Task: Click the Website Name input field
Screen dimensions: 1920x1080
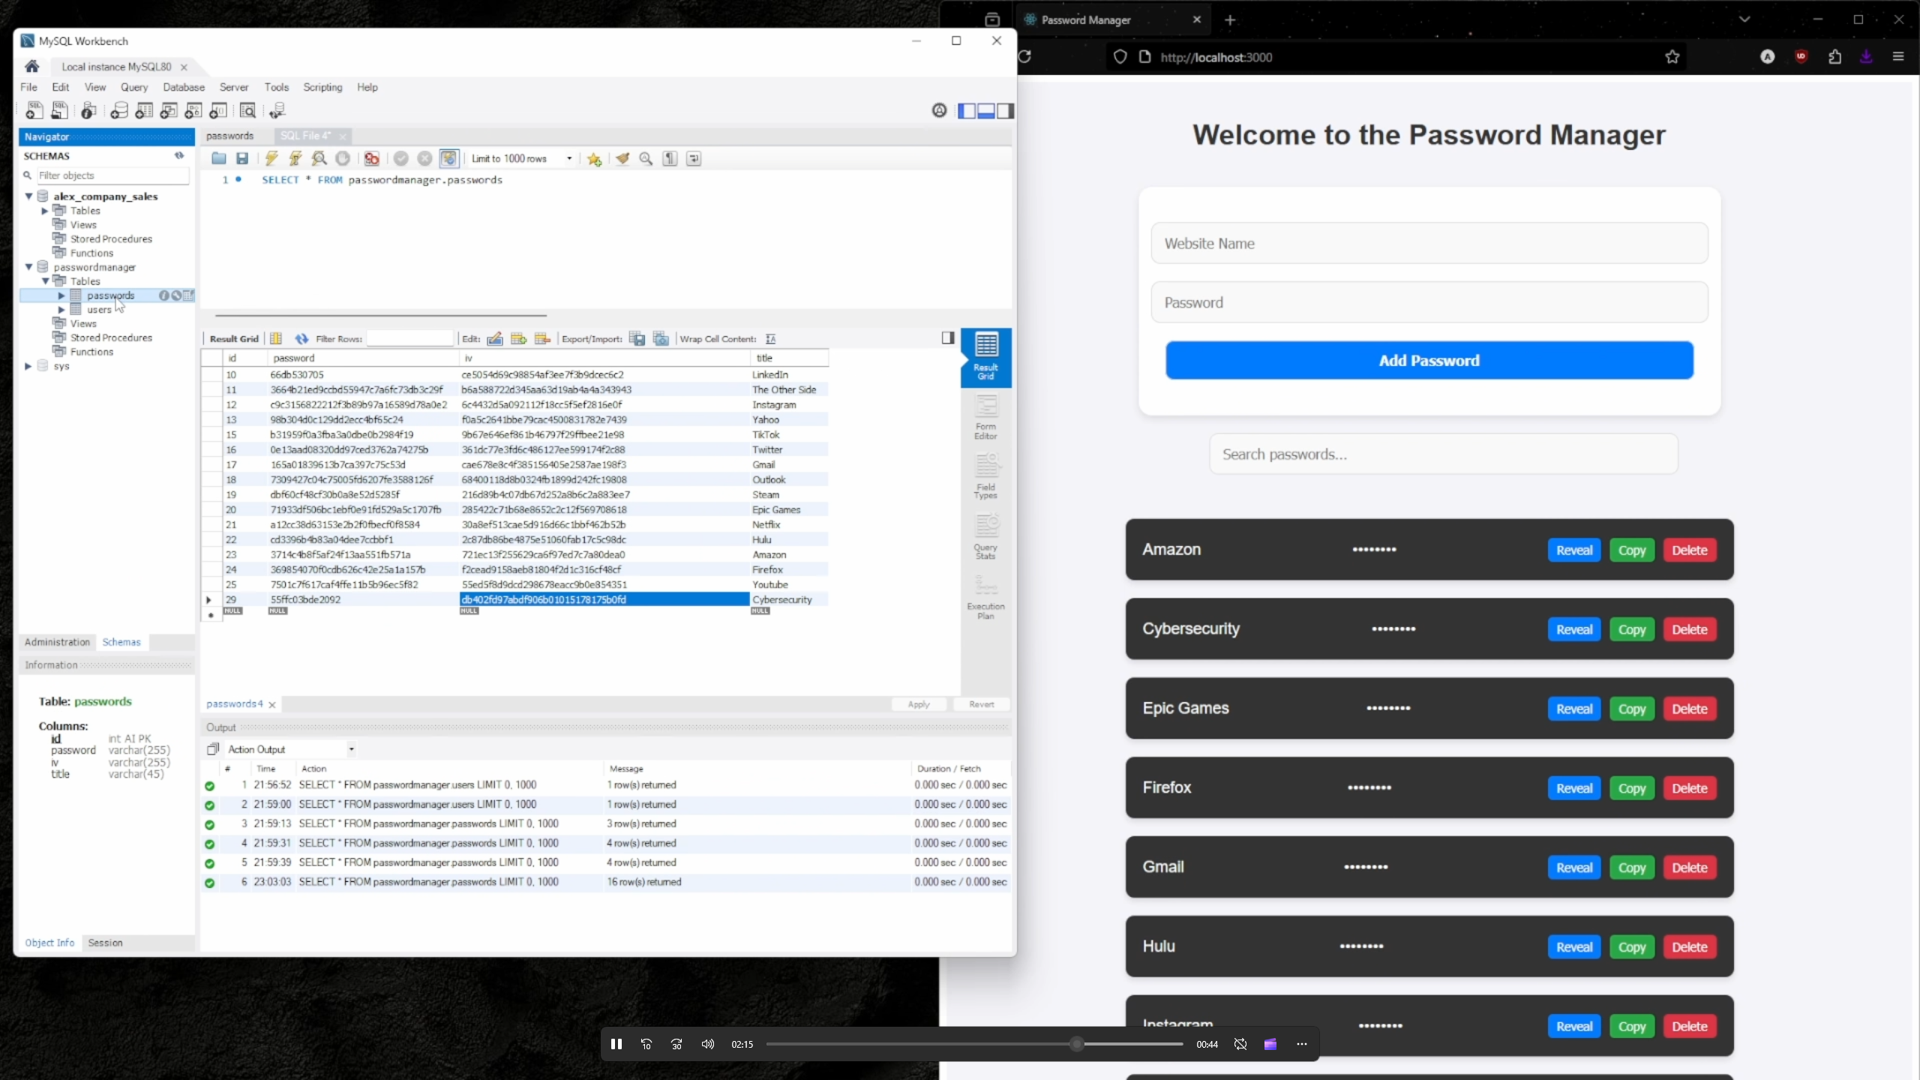Action: [x=1429, y=243]
